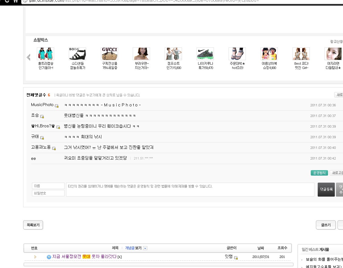Click the author name 잇탱
The width and height of the screenshot is (343, 268).
click(229, 256)
